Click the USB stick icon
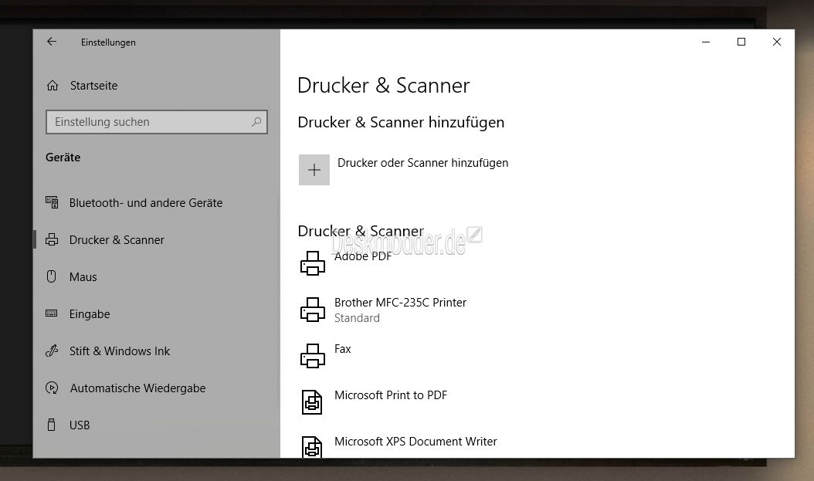Image resolution: width=814 pixels, height=481 pixels. click(x=52, y=425)
